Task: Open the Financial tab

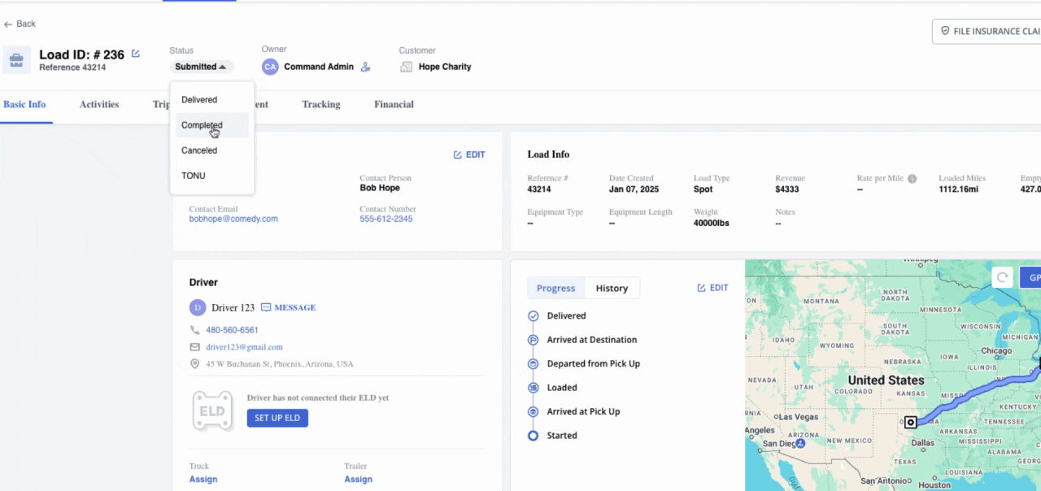Action: (x=394, y=104)
